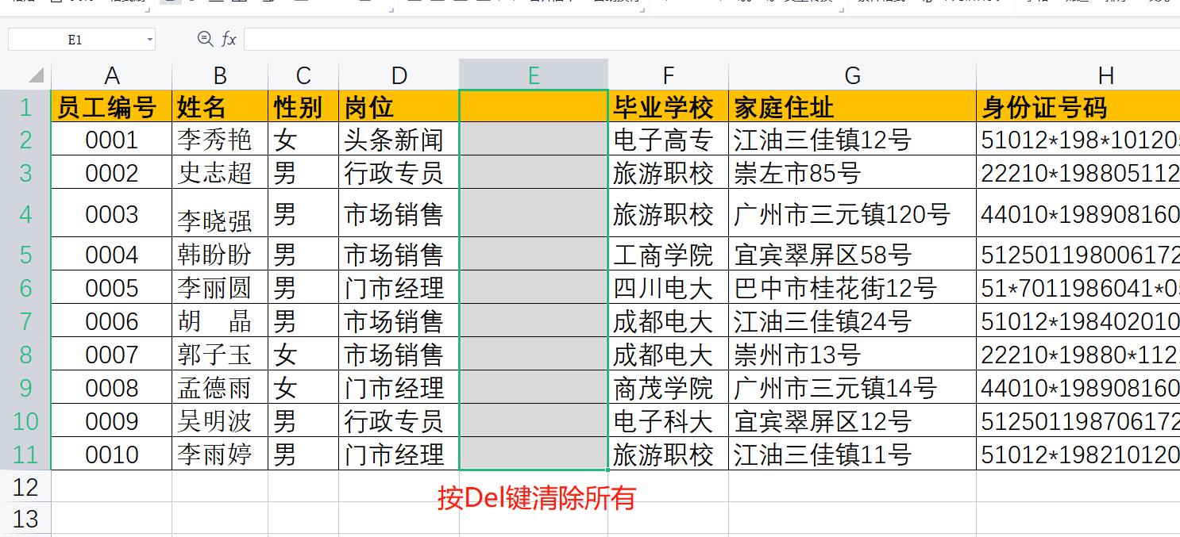Click the magnifier search icon beside the formula bar
This screenshot has height=537, width=1180.
point(206,38)
